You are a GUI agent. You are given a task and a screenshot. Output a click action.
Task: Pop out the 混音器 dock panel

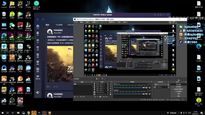click(x=151, y=82)
